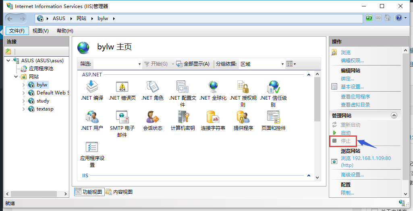The width and height of the screenshot is (413, 211).
Task: Collapse the ASUS server tree node
Action: coord(8,61)
